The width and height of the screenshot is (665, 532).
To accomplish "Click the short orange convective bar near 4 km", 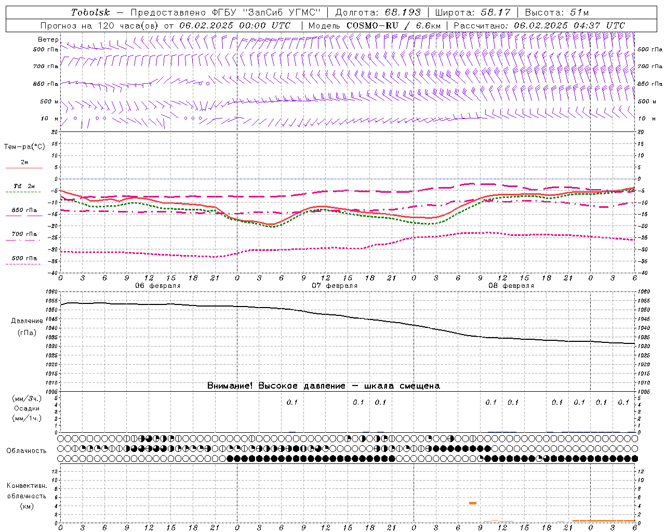I will pyautogui.click(x=472, y=503).
